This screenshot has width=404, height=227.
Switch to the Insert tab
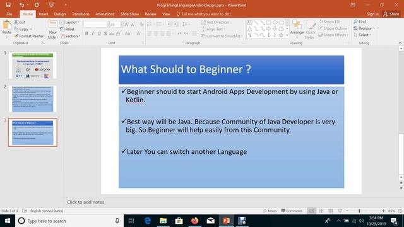point(44,14)
